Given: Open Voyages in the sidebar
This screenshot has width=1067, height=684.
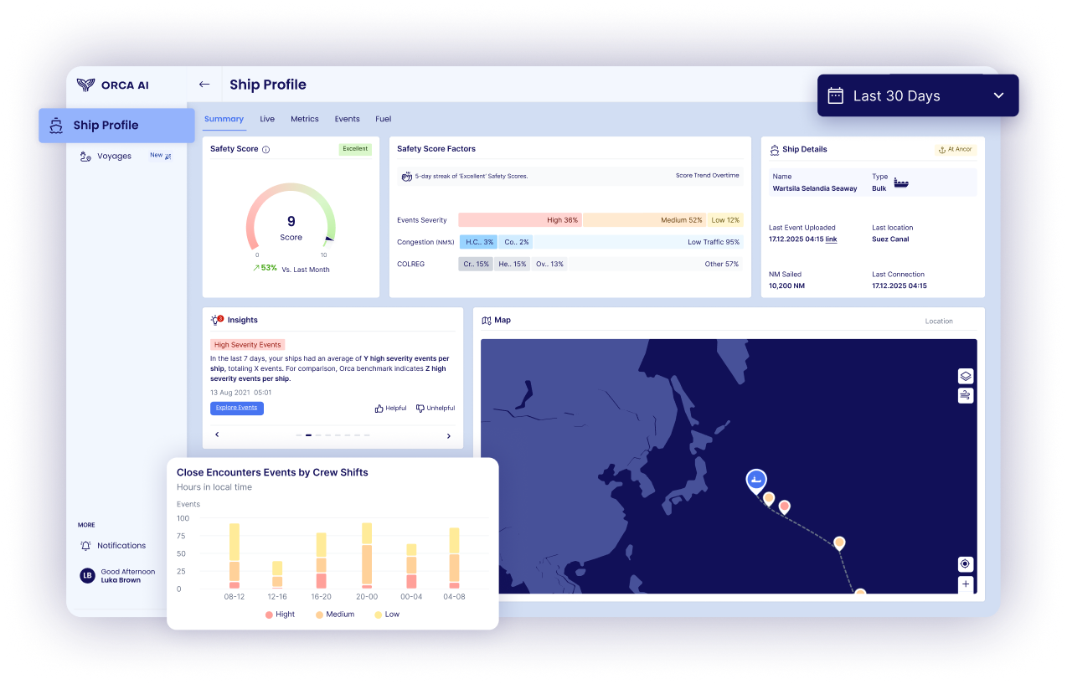Looking at the screenshot, I should pos(114,156).
